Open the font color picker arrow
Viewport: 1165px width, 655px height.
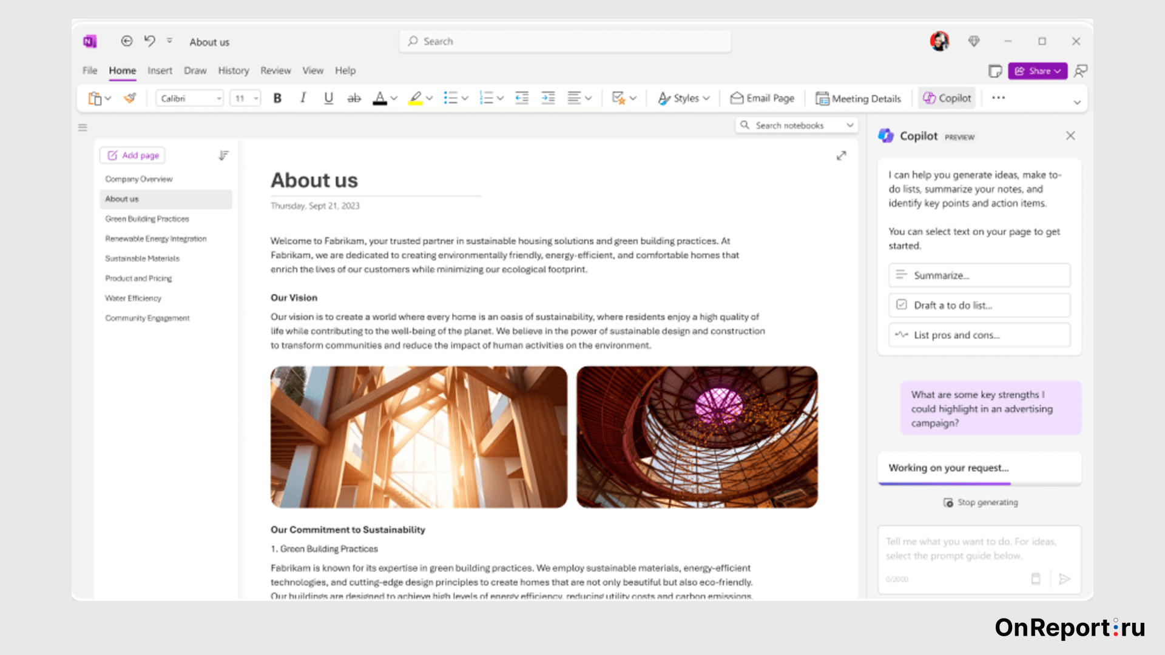394,98
